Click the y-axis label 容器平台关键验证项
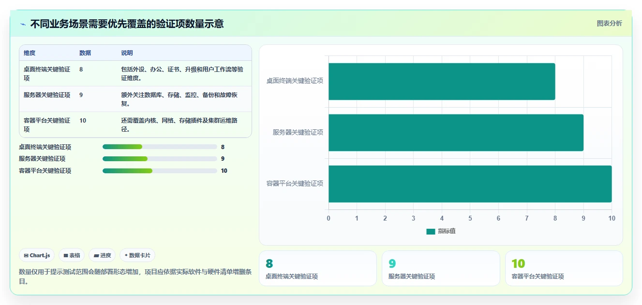This screenshot has width=642, height=305. point(295,183)
